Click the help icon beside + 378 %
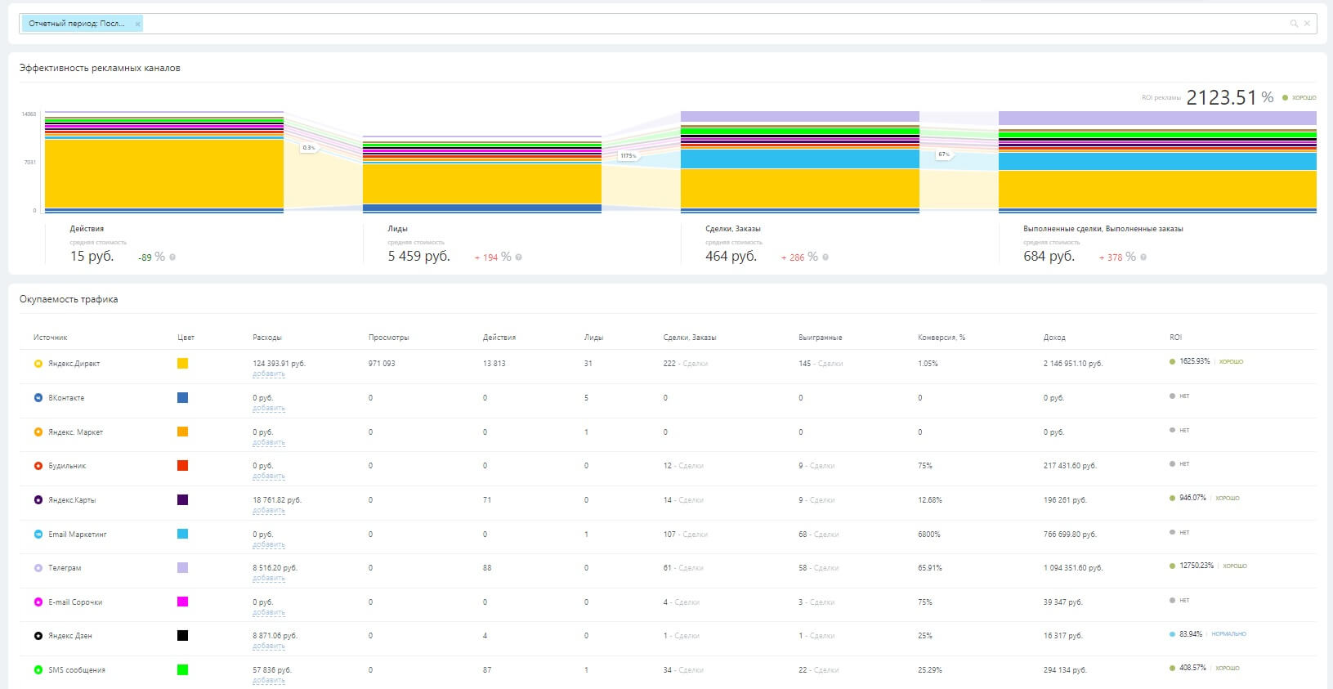Image resolution: width=1333 pixels, height=689 pixels. [x=1143, y=257]
